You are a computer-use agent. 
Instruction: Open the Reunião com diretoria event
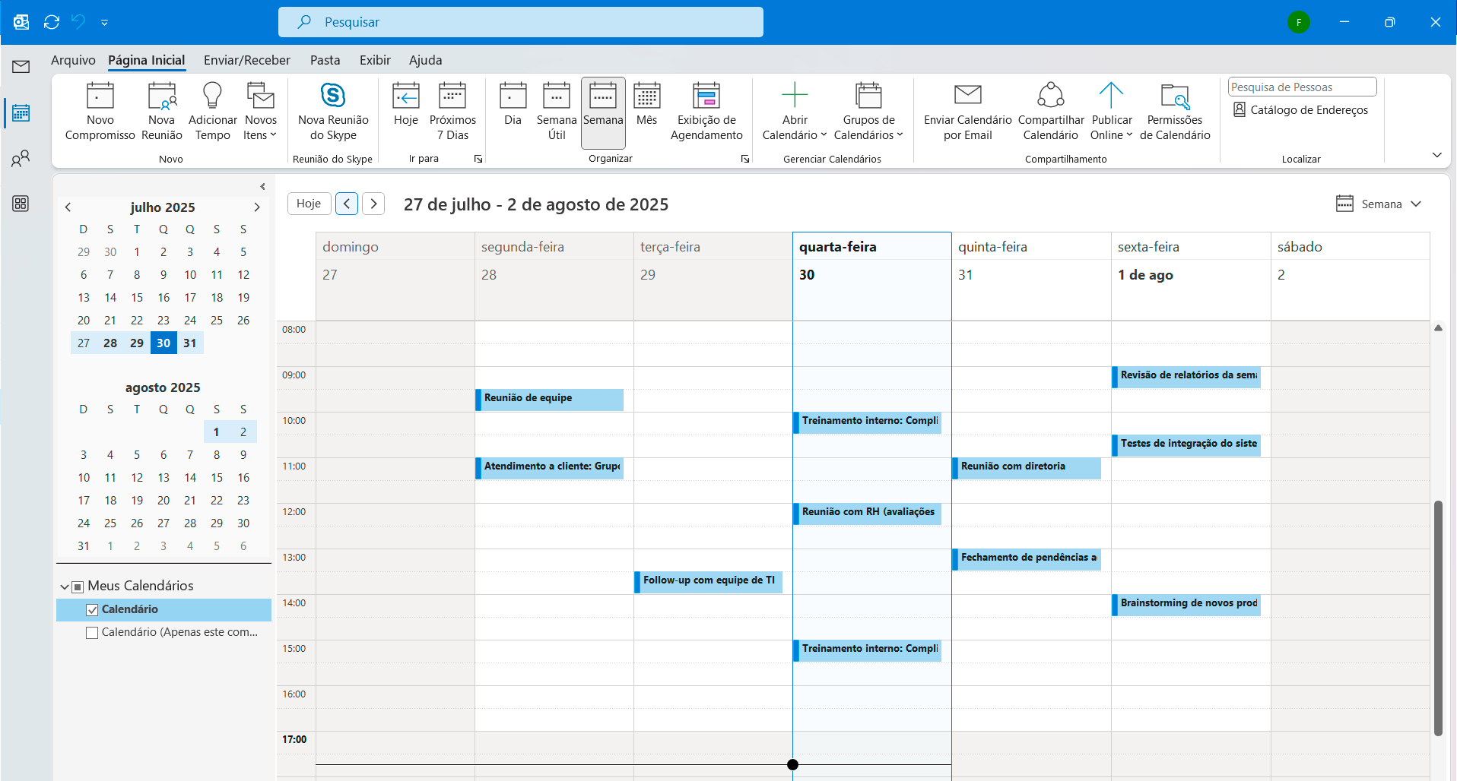(1027, 467)
